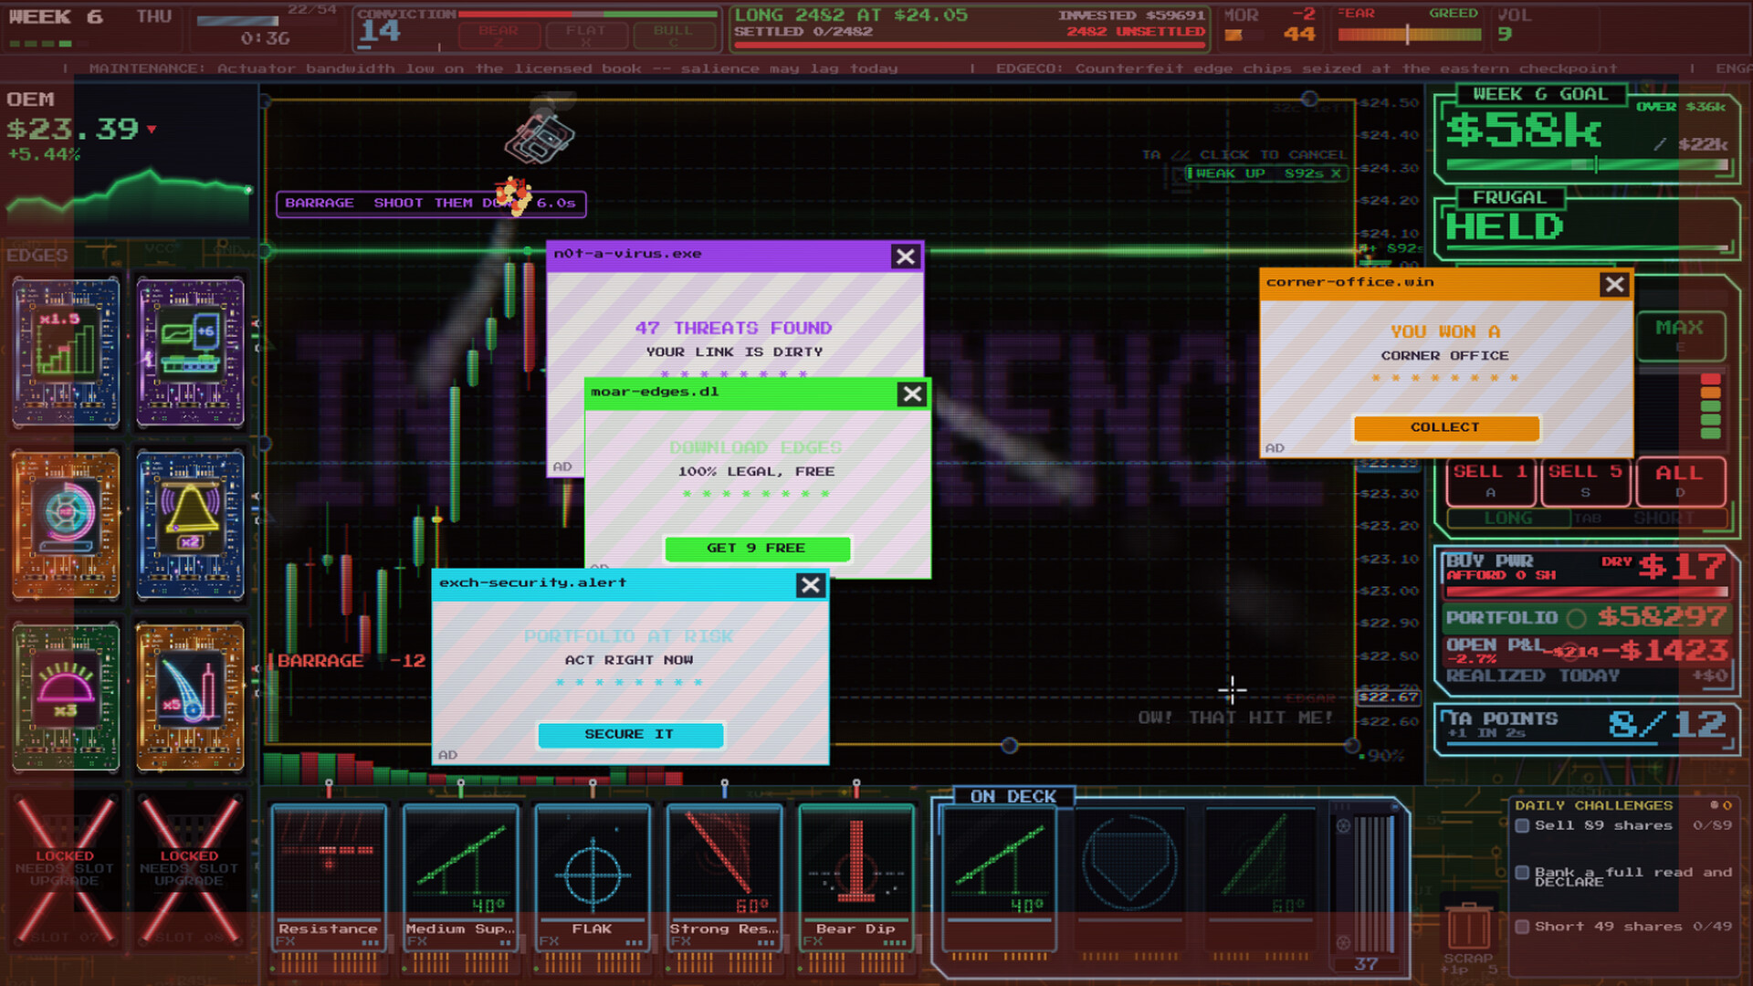Select the BEAR conviction option

coord(499,35)
